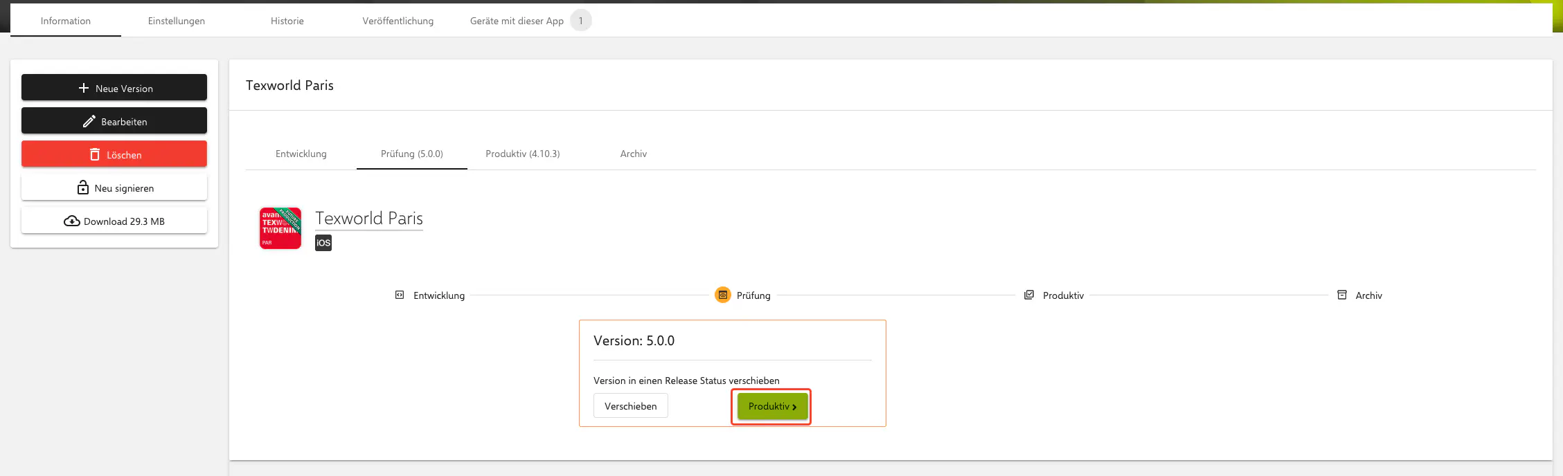This screenshot has height=476, width=1563.
Task: Click 'Version in einen Release Status verschieben' text
Action: pyautogui.click(x=686, y=381)
